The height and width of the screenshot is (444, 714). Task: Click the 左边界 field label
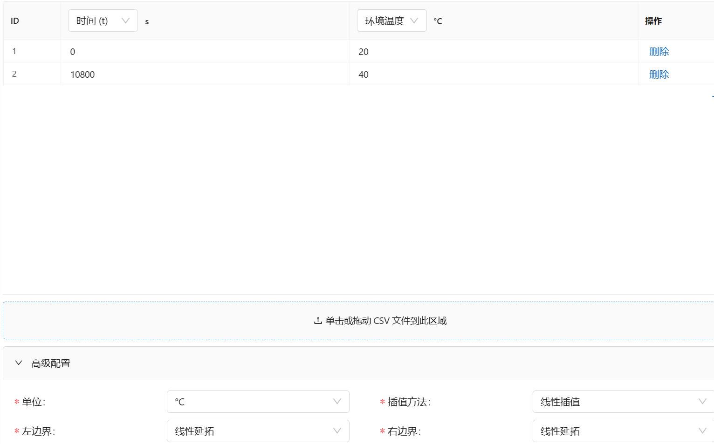click(38, 431)
